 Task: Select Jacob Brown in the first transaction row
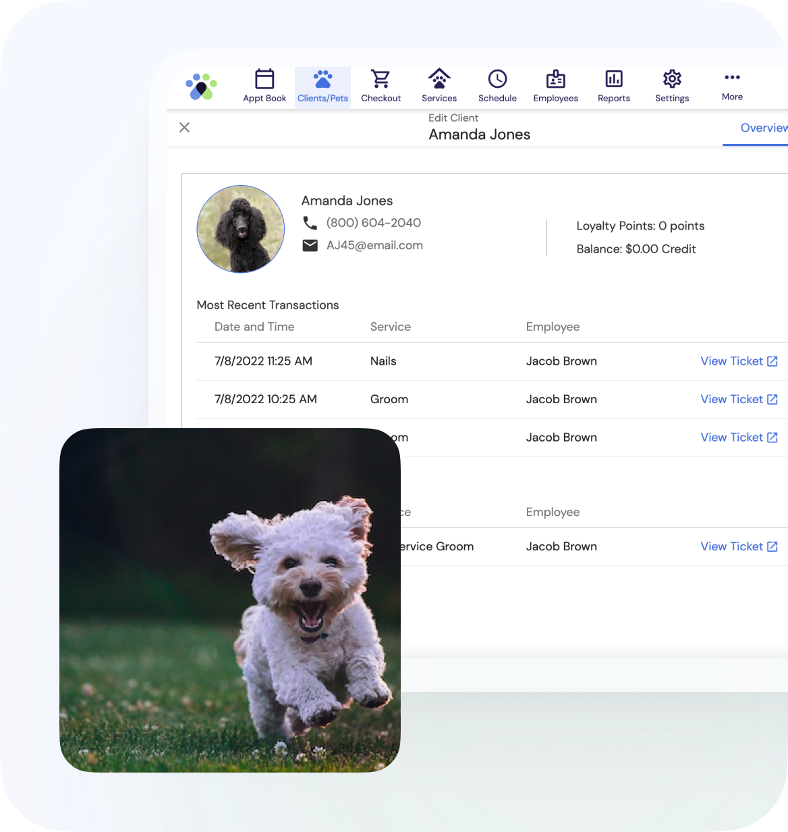point(561,361)
